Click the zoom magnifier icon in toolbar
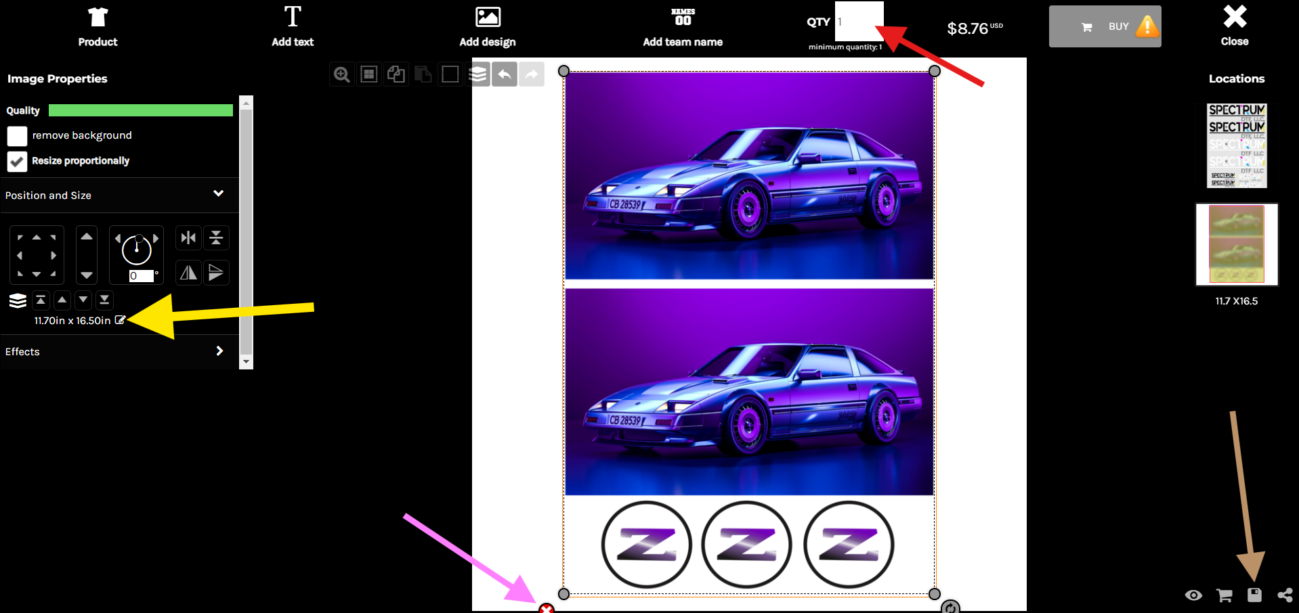This screenshot has height=613, width=1299. [342, 74]
